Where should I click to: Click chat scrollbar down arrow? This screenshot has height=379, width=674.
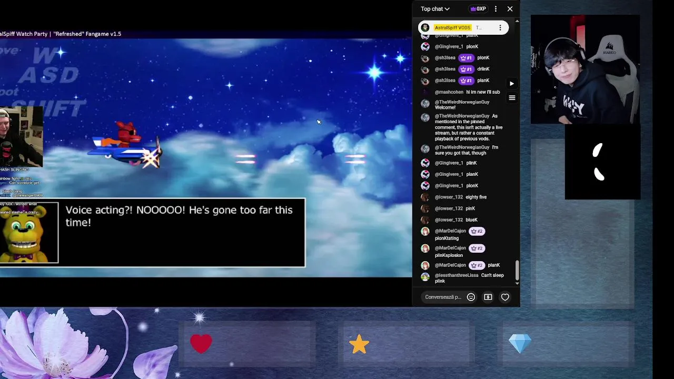point(517,283)
